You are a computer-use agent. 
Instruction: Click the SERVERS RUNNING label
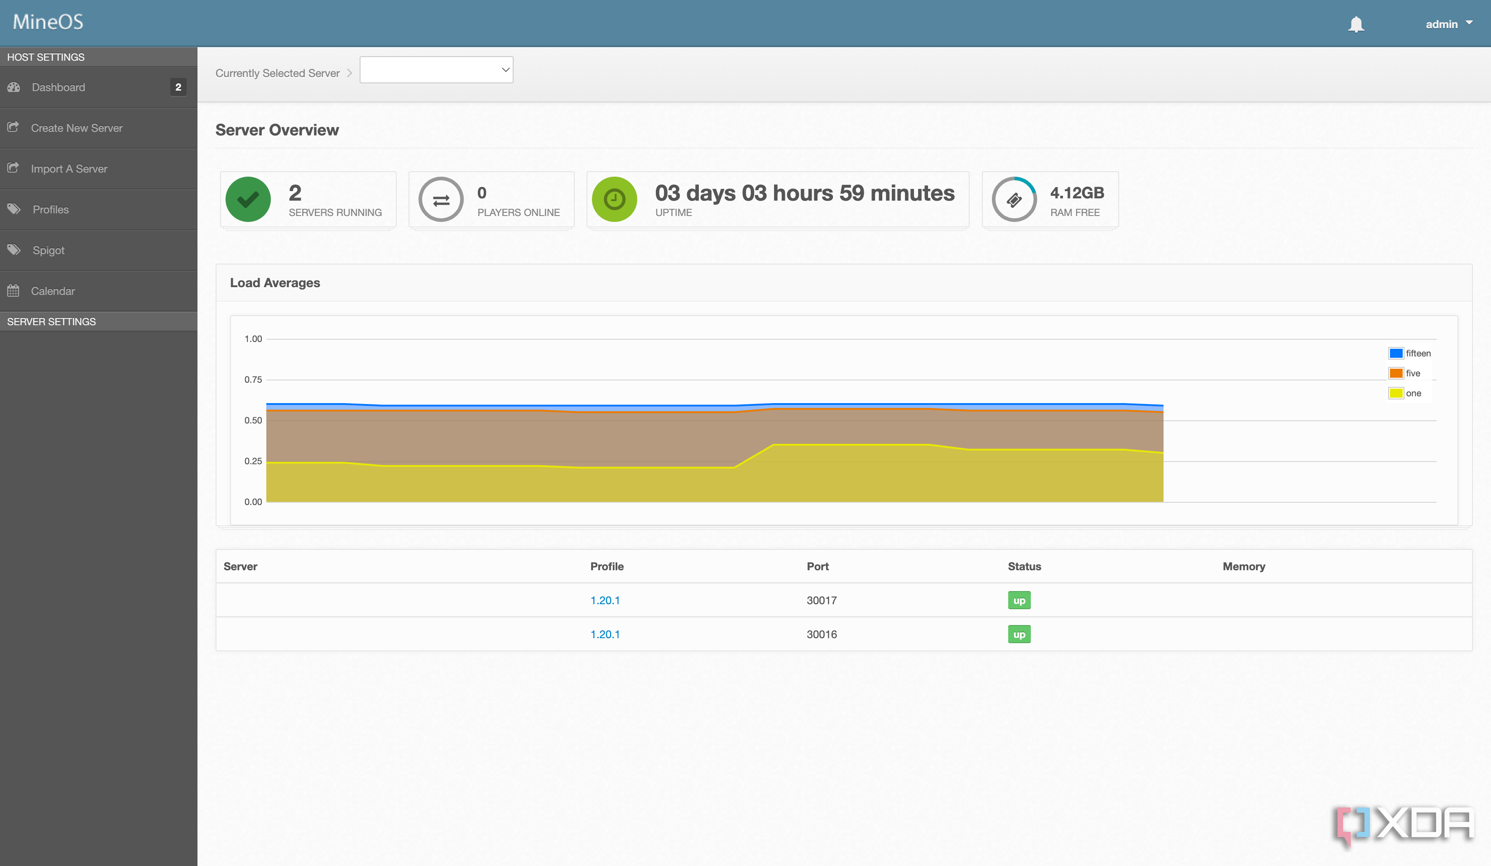[x=335, y=212]
